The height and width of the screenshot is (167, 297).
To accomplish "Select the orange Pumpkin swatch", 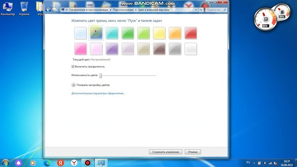I will (x=175, y=33).
